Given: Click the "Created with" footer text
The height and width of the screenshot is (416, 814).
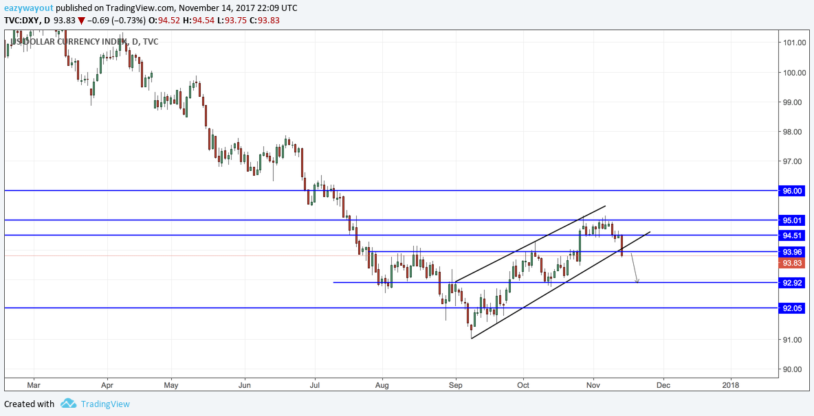Looking at the screenshot, I should tap(29, 404).
